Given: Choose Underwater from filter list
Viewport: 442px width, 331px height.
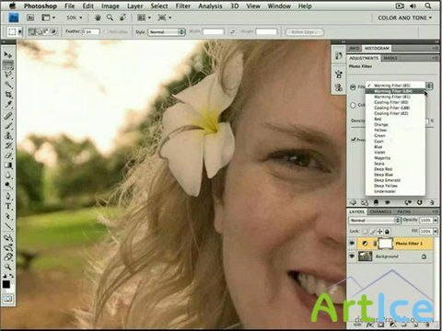Looking at the screenshot, I should (395, 191).
